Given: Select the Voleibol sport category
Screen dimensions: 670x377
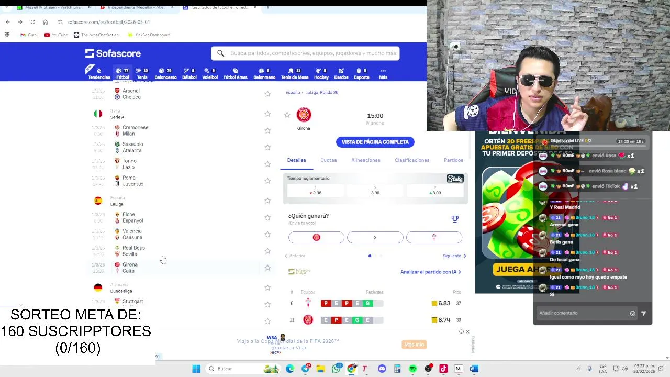Looking at the screenshot, I should pos(210,74).
